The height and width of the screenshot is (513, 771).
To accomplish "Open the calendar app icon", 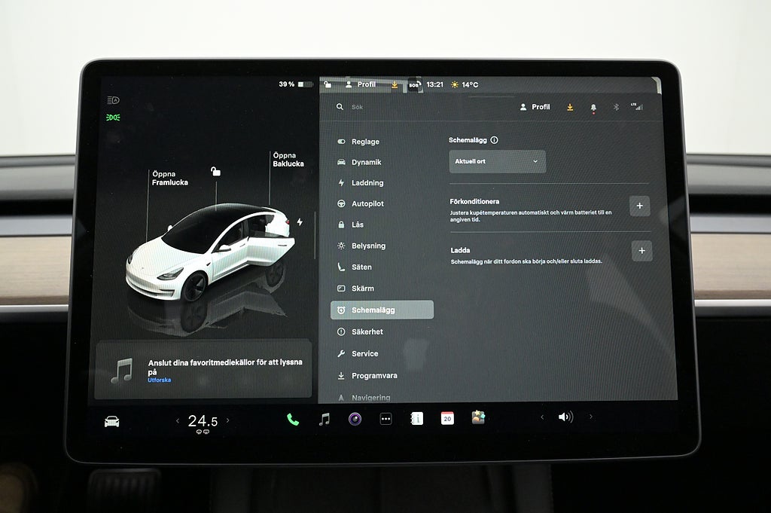I will 447,418.
